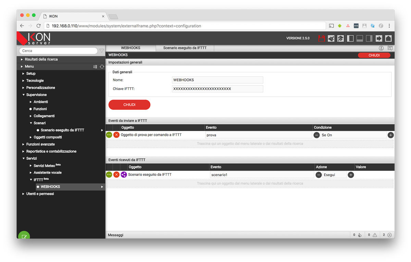This screenshot has height=262, width=411.
Task: Click the errors counter icon in Messaggi bar
Action: (389, 235)
